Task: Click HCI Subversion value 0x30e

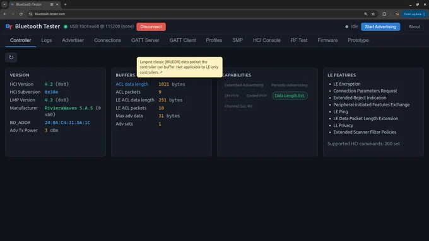Action: coord(51,92)
